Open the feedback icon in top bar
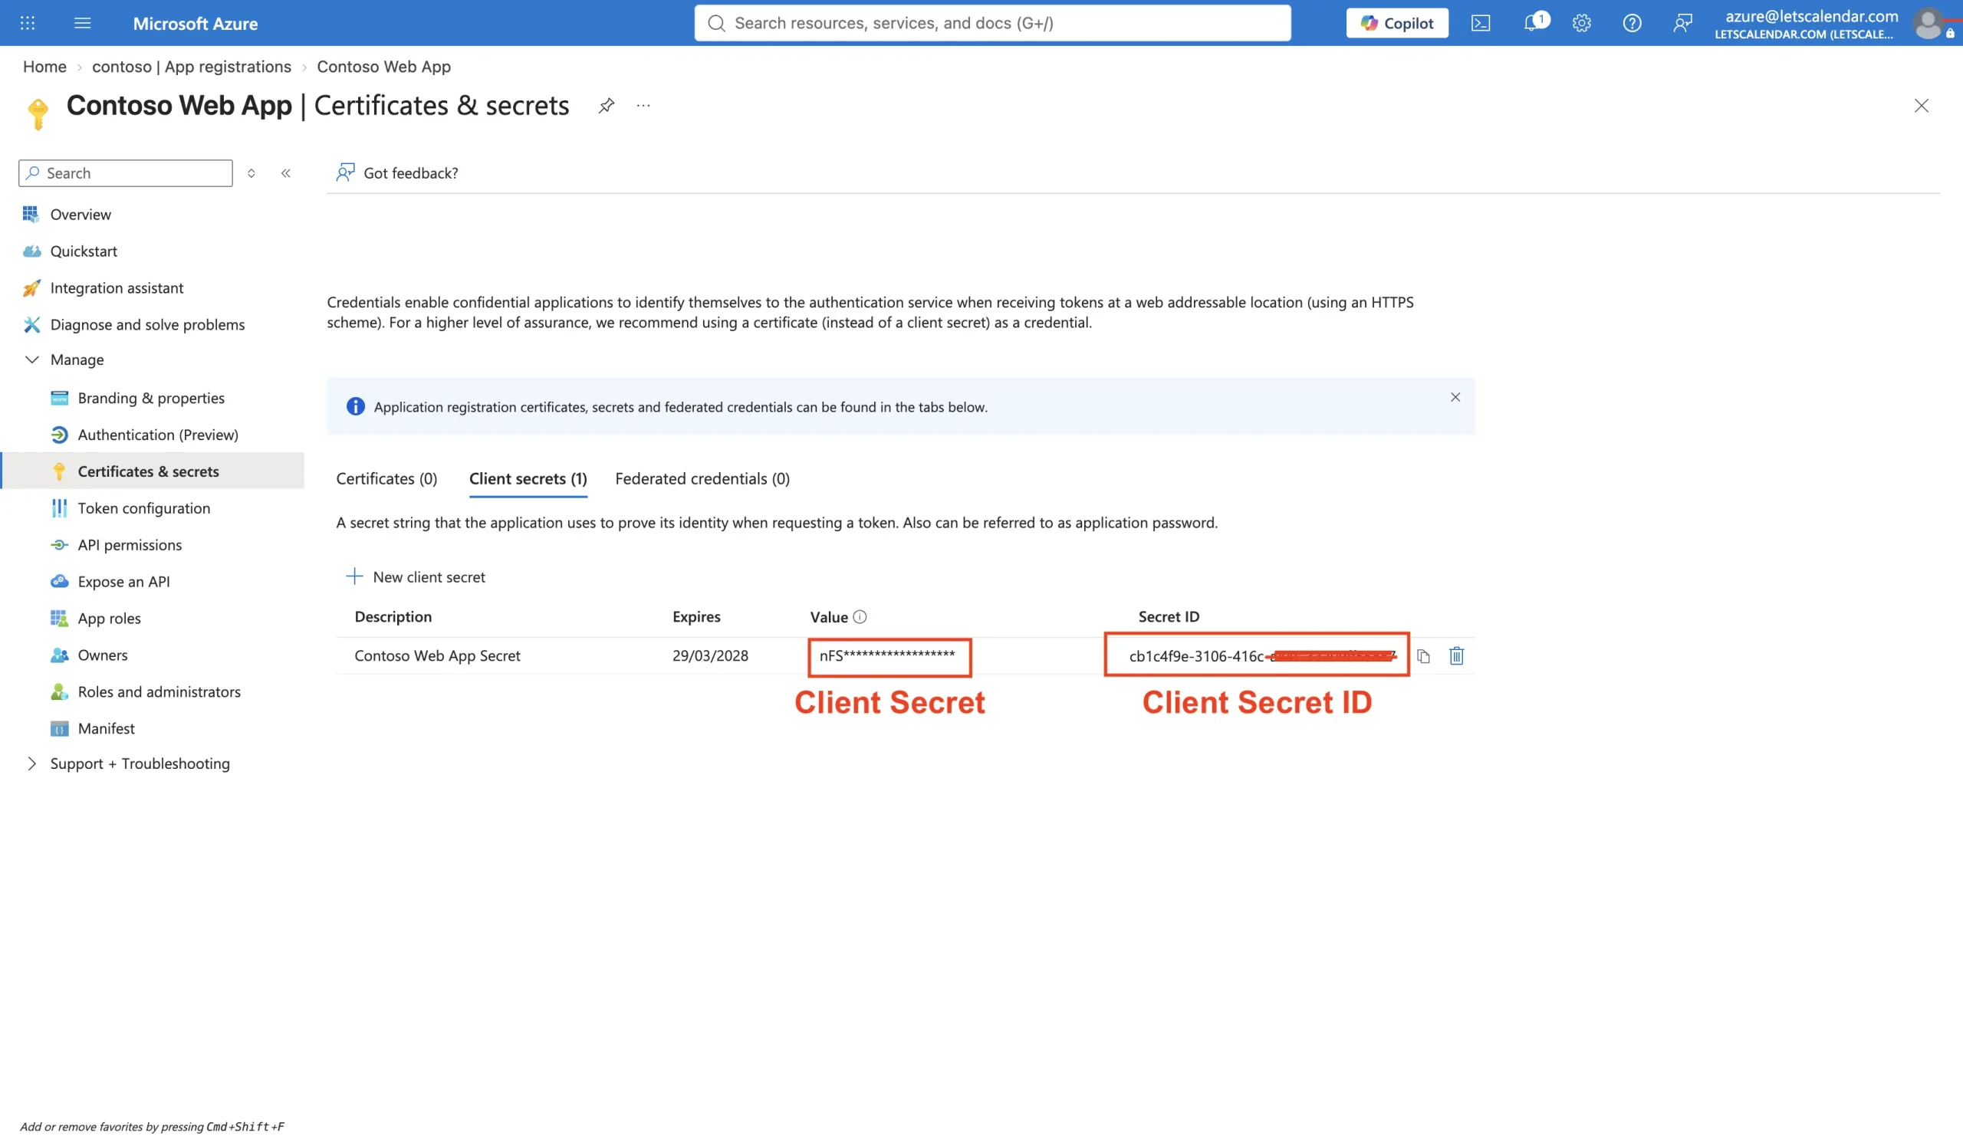Screen dimensions: 1963x1136 [1682, 22]
